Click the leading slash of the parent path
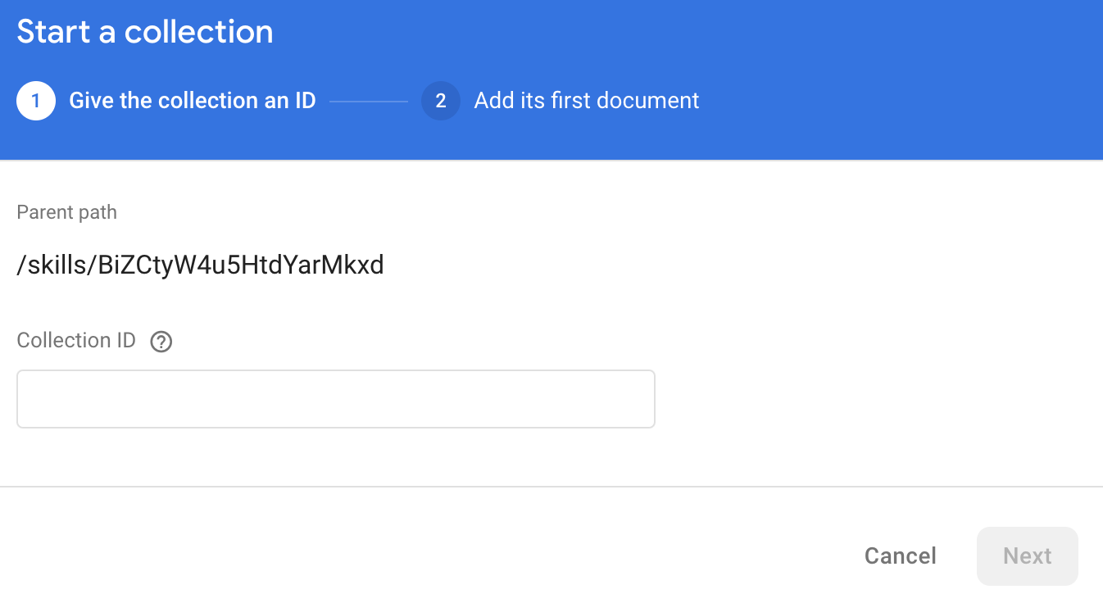Viewport: 1103px width, 603px height. click(x=20, y=265)
